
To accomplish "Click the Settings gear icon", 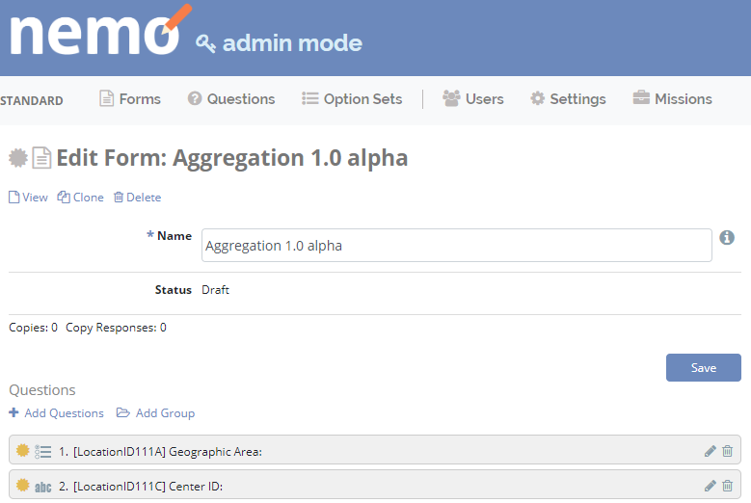I will pos(537,98).
